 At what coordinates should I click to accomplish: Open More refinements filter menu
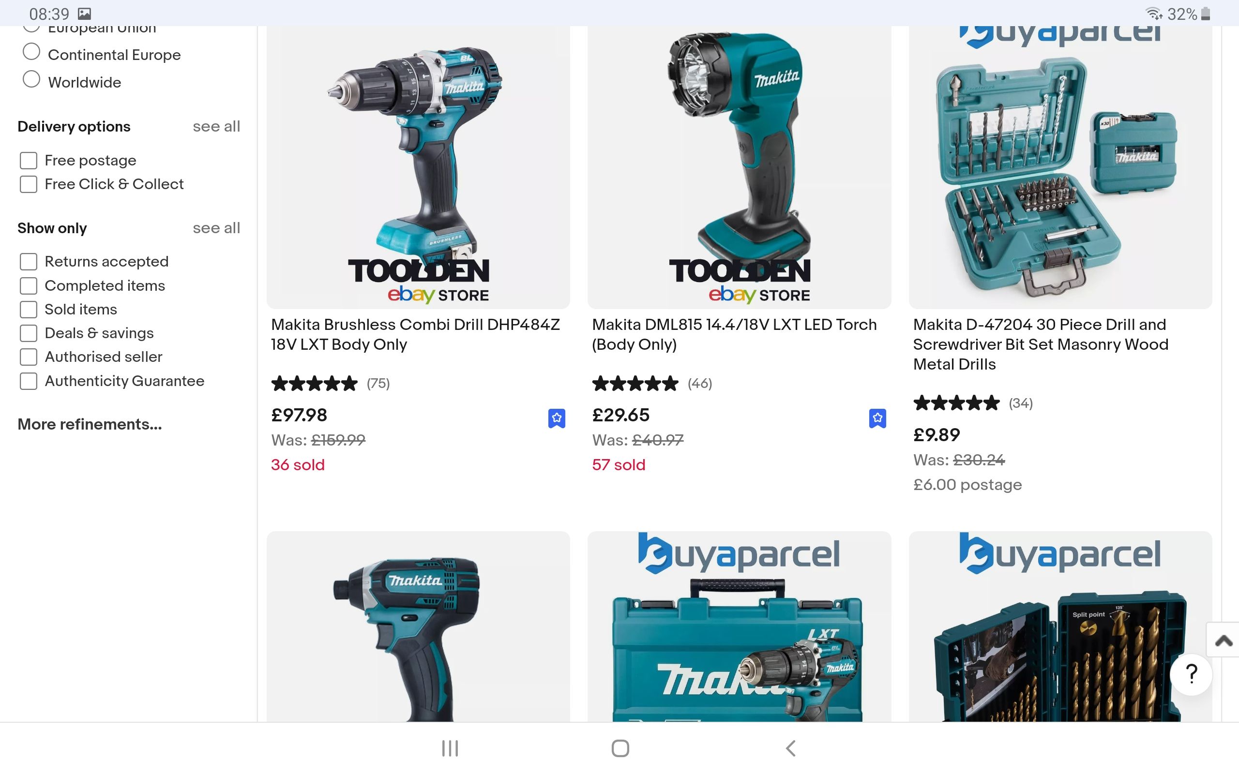pyautogui.click(x=90, y=424)
